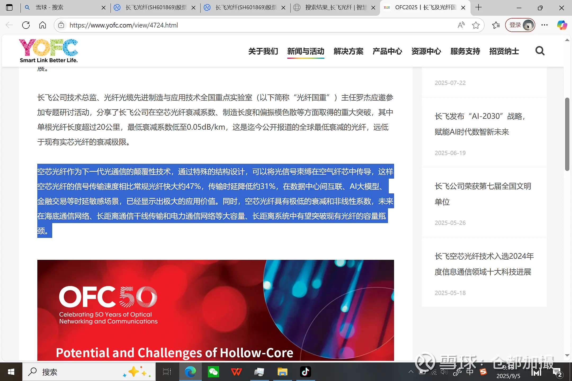Open the 招贤纳士 menu

click(x=504, y=51)
